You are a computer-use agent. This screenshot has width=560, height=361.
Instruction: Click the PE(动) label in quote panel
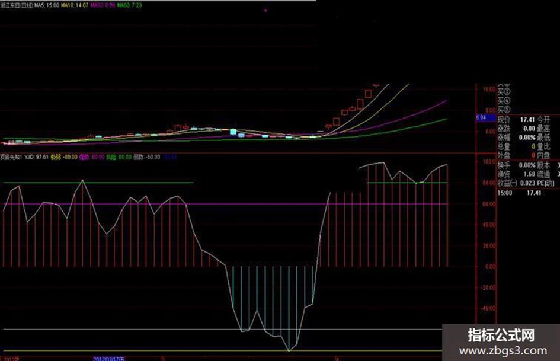pyautogui.click(x=546, y=183)
